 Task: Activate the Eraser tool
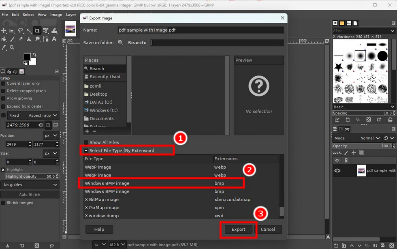(21, 39)
